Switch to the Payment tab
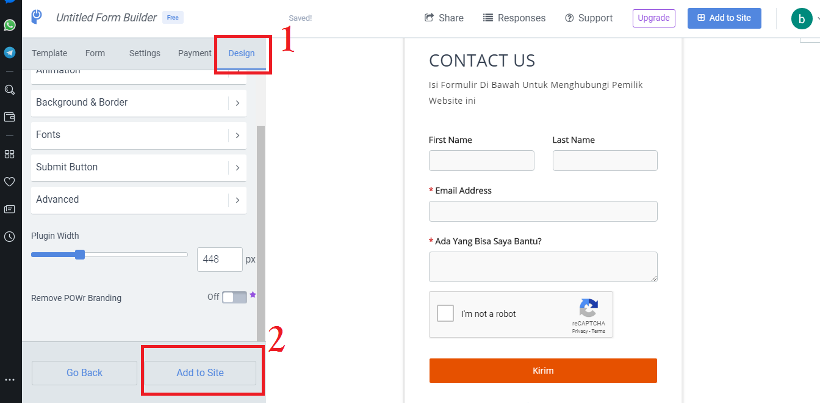 tap(195, 53)
